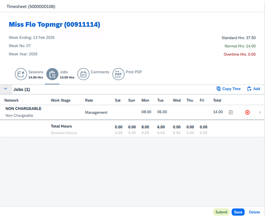Click the Jobs clipboard icon

(52, 74)
